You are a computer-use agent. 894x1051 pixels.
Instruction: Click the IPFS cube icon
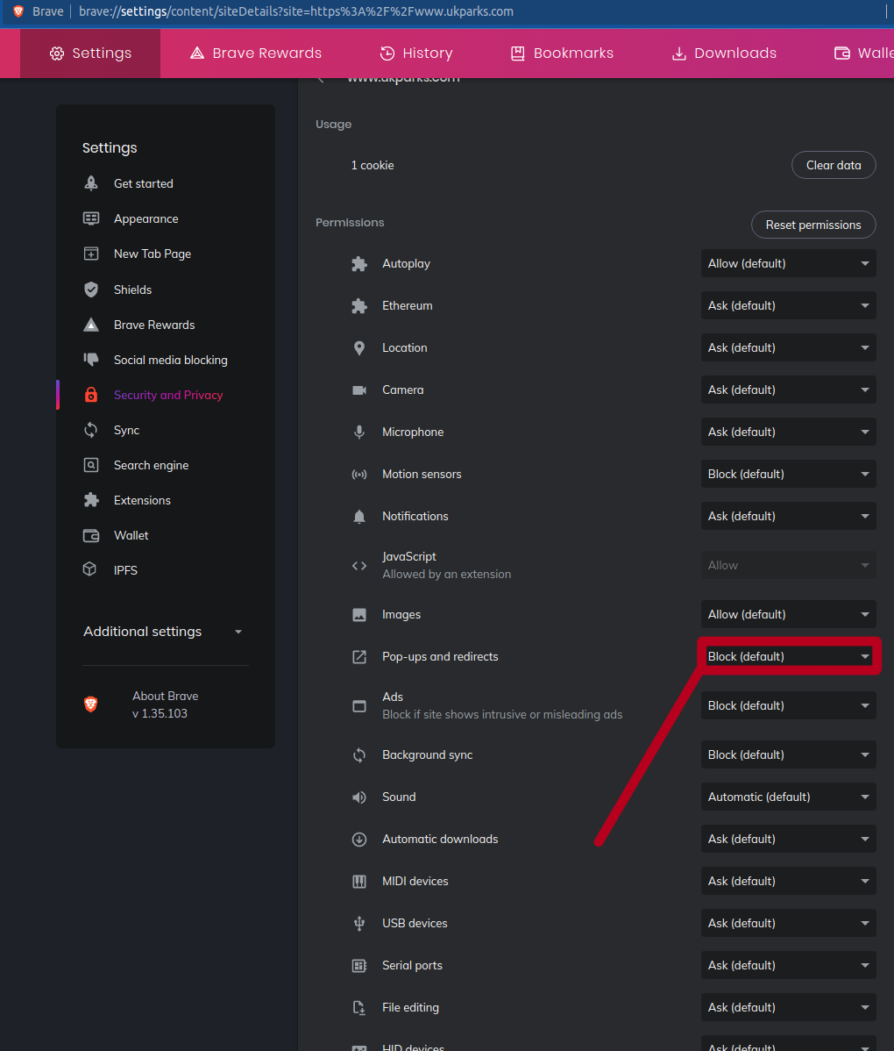(91, 570)
